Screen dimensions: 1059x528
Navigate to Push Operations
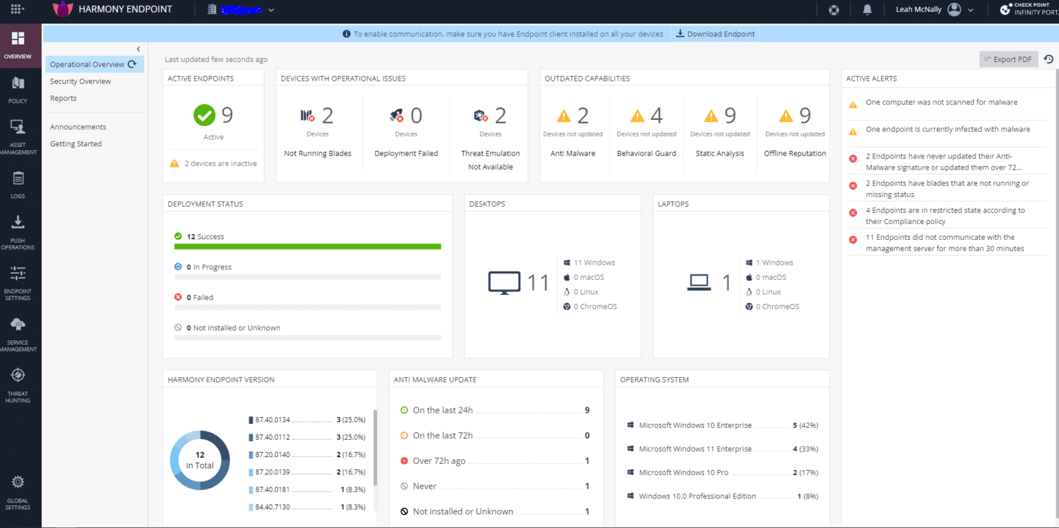(20, 230)
